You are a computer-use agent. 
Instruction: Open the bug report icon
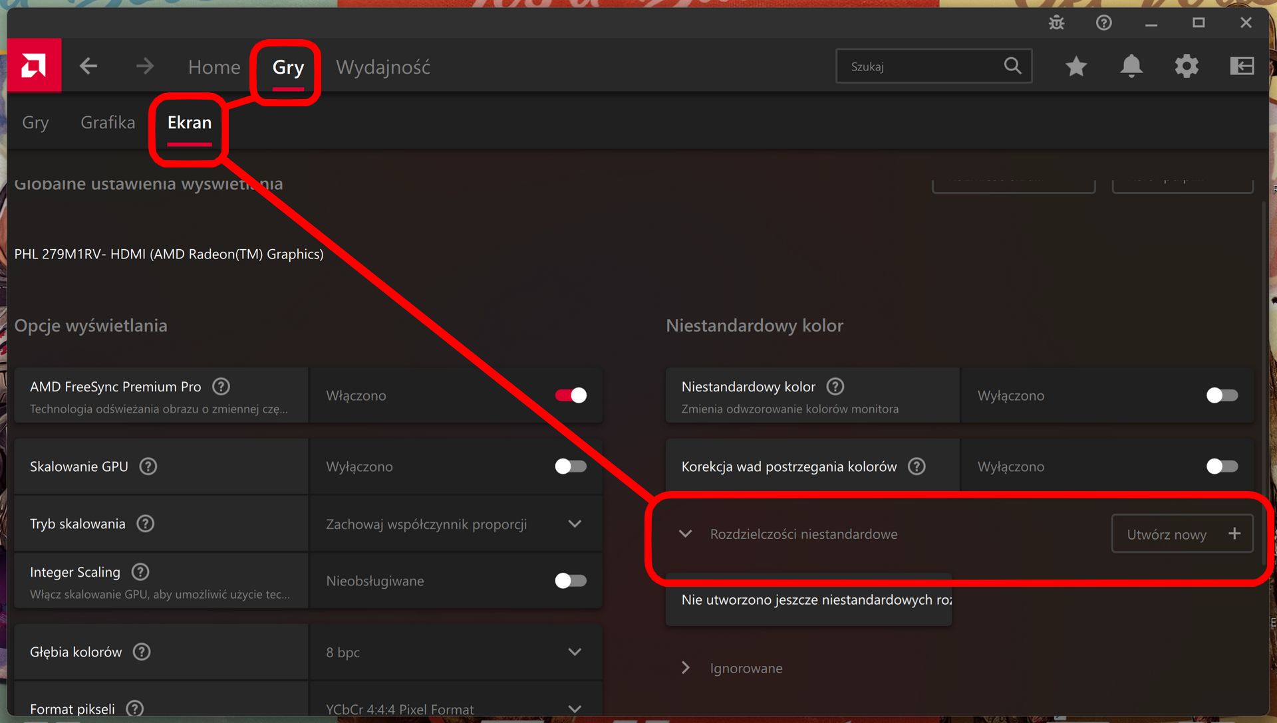click(x=1056, y=23)
